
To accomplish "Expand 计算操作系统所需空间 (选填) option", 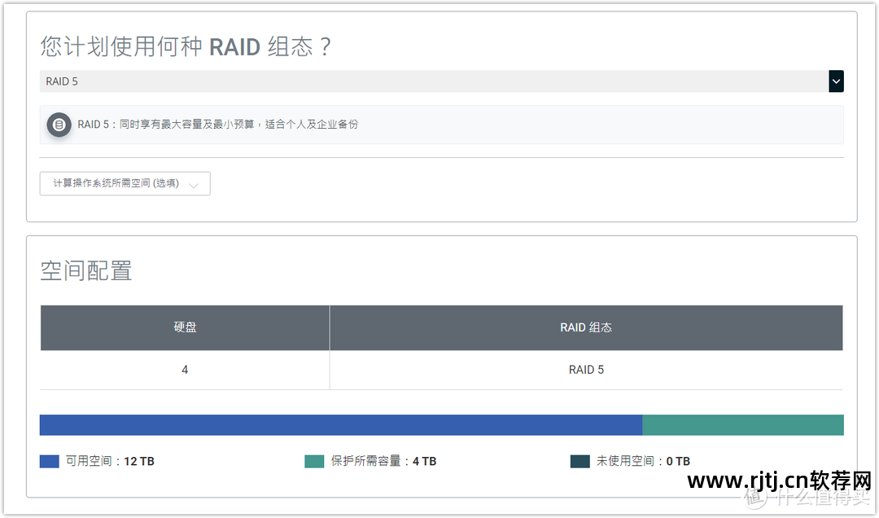I will [x=125, y=183].
